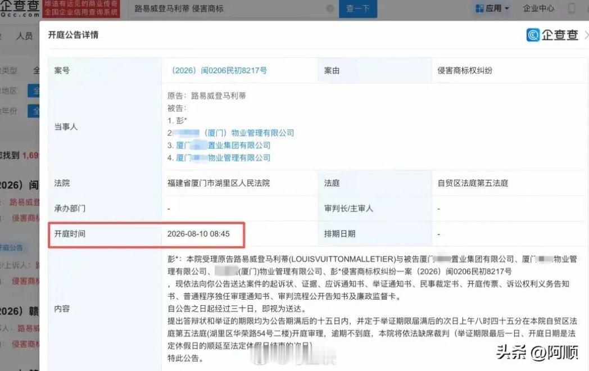Click the search box containing 路易威登马利蒂 侵害商标
Image resolution: width=589 pixels, height=371 pixels.
point(234,8)
